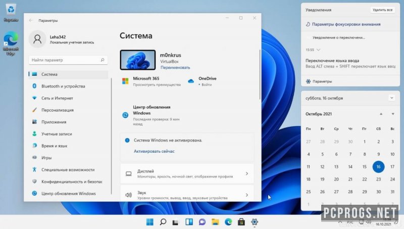Open Игры settings section

pyautogui.click(x=68, y=158)
